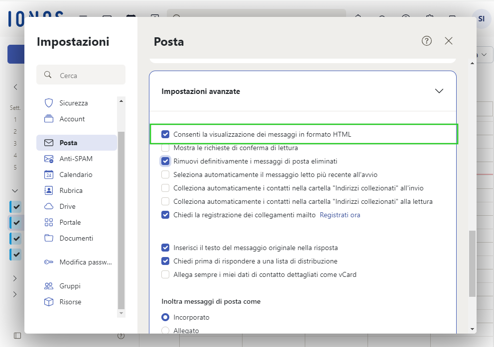Open the Rubrica contacts icon
Image resolution: width=494 pixels, height=347 pixels.
pos(48,190)
